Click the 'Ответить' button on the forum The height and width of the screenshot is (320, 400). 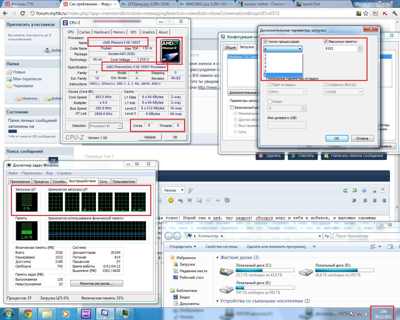click(302, 156)
